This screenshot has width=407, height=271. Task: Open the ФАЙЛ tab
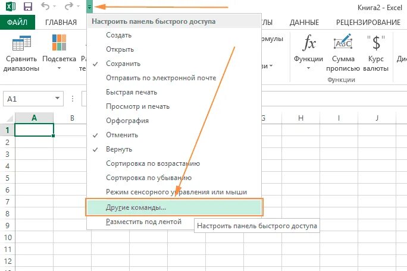[17, 23]
